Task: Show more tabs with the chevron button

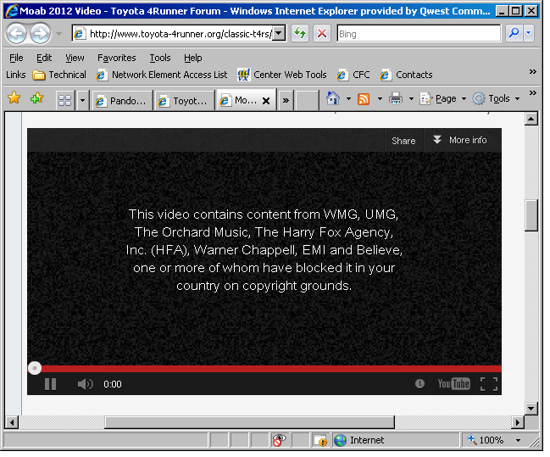Action: click(x=286, y=101)
